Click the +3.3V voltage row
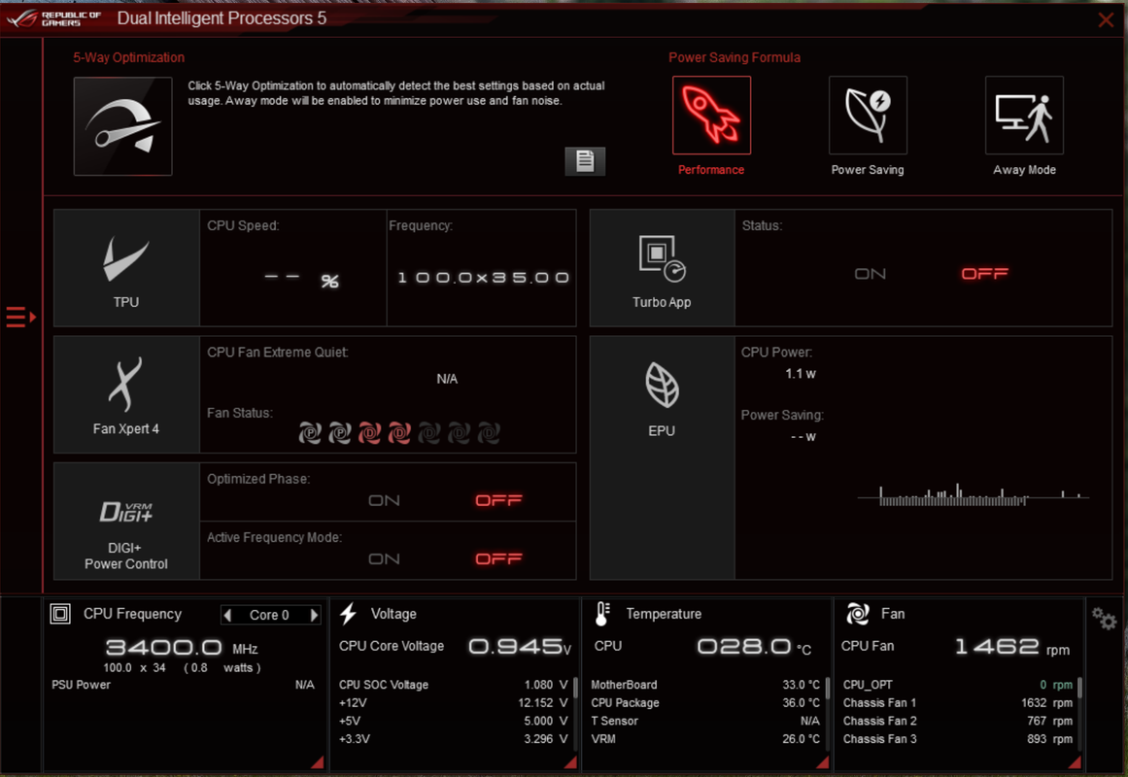The height and width of the screenshot is (777, 1128). click(453, 739)
